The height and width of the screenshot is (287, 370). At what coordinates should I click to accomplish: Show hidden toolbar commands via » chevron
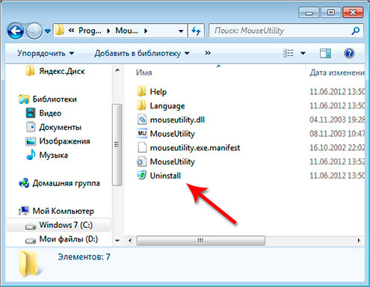tap(208, 53)
